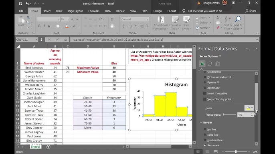Viewport: 275px width, 154px height.
Task: Click the Transparency percentage input field
Action: (244, 115)
